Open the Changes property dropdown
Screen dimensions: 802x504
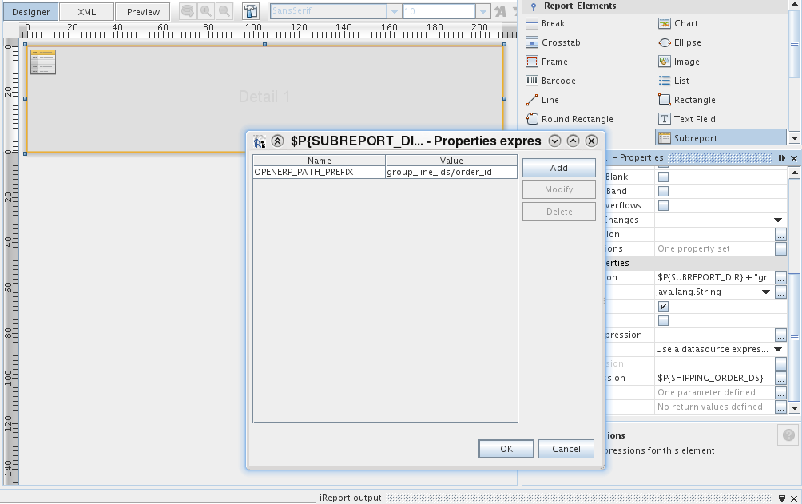click(778, 220)
